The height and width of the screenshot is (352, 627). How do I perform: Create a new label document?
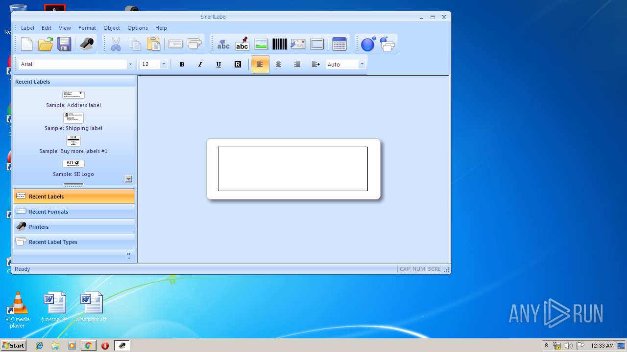pyautogui.click(x=27, y=44)
